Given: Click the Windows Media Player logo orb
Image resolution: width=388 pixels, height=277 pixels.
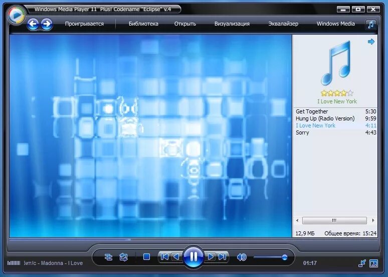Looking at the screenshot, I should pyautogui.click(x=17, y=15).
